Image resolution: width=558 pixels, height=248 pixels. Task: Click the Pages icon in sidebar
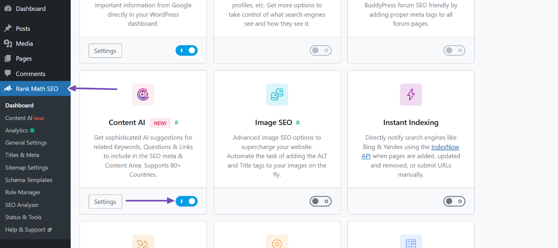[x=8, y=59]
